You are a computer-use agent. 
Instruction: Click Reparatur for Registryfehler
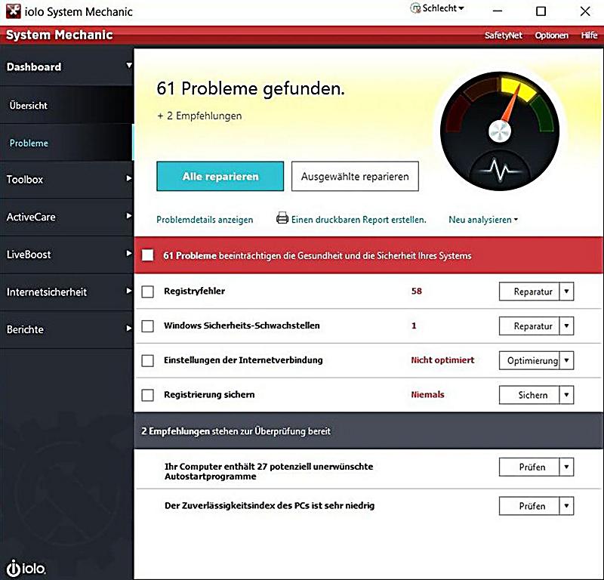[529, 292]
